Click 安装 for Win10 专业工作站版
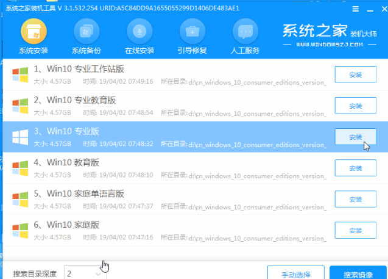This screenshot has height=279, width=388. tap(355, 74)
